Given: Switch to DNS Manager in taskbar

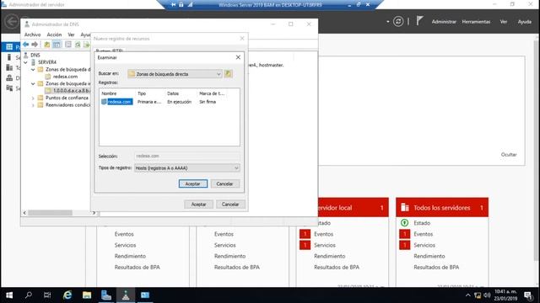Looking at the screenshot, I should pos(126,295).
